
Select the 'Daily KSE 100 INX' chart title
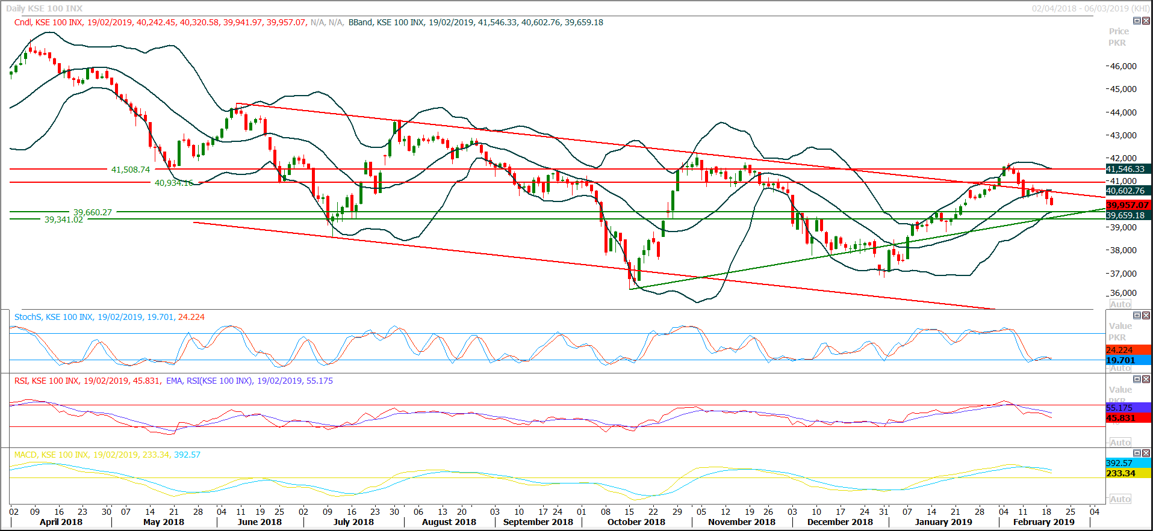click(x=45, y=8)
